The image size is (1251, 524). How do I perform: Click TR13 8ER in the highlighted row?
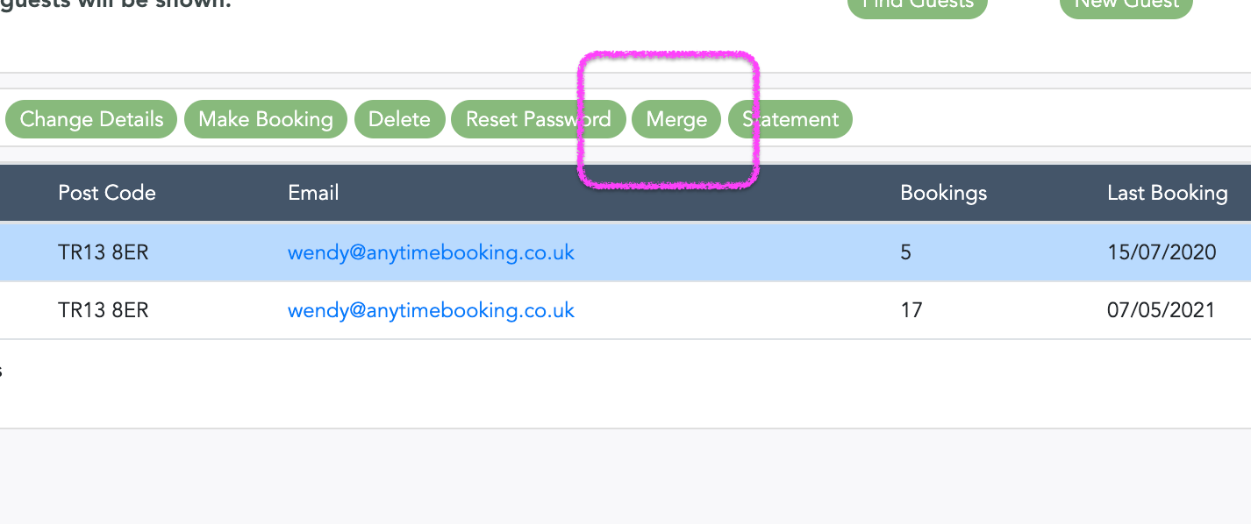tap(104, 252)
